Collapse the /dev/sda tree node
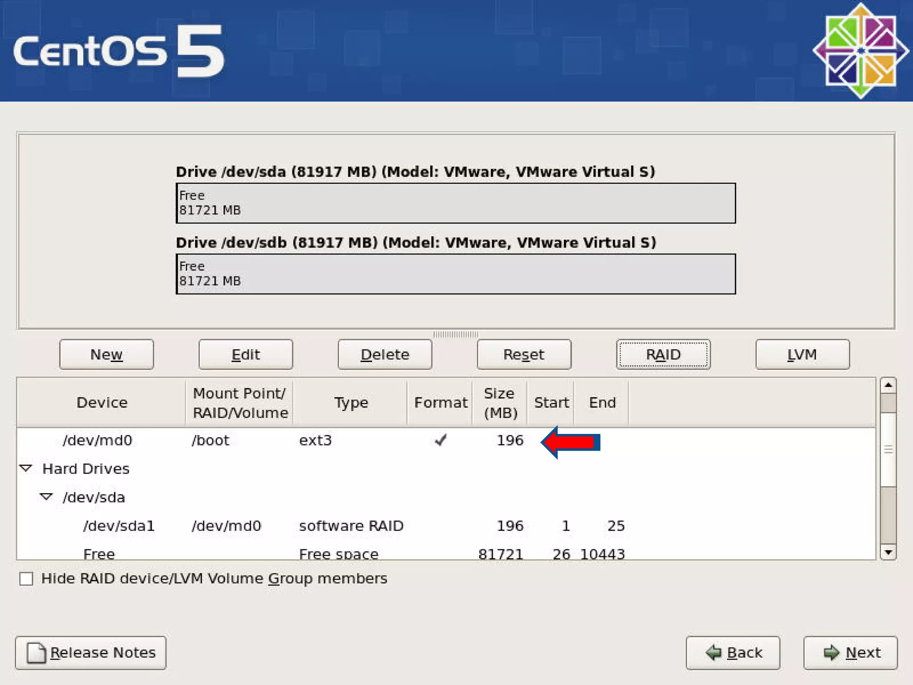Viewport: 913px width, 685px height. [46, 497]
